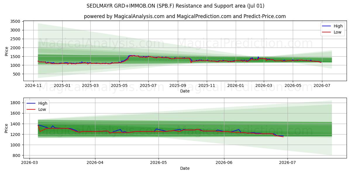The height and width of the screenshot is (175, 351).
Task: Click the 2026-04 tick label in bottom chart
Action: 95,162
